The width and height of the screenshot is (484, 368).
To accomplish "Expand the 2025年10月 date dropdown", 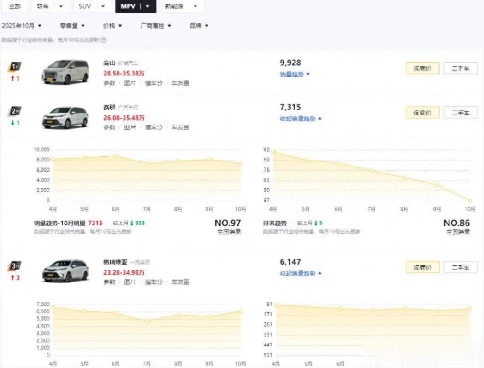I will pos(22,26).
